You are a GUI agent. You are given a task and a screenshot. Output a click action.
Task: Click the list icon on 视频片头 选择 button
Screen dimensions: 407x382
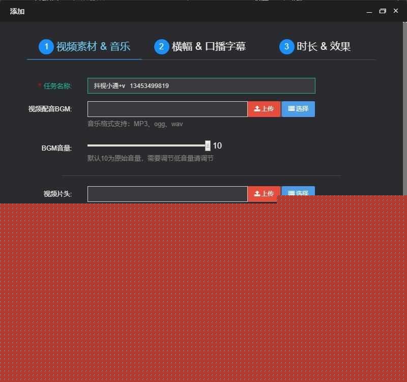[290, 193]
